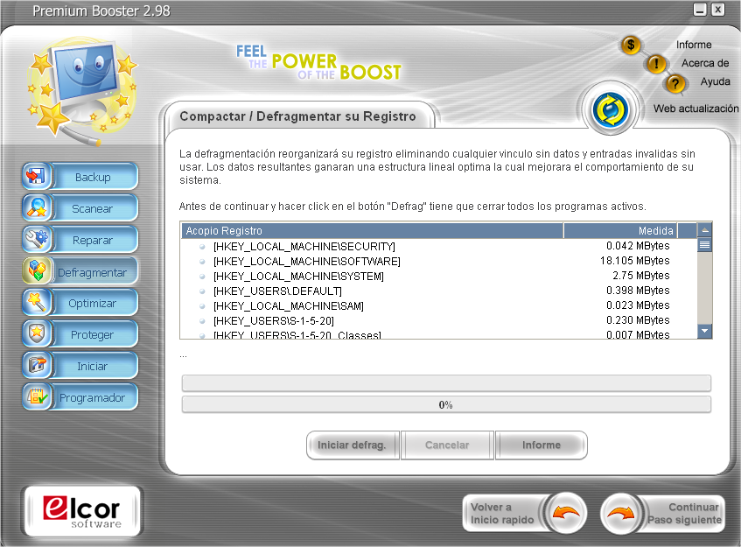The height and width of the screenshot is (547, 741).
Task: Start defrag with Iniciar defrag. button
Action: (352, 445)
